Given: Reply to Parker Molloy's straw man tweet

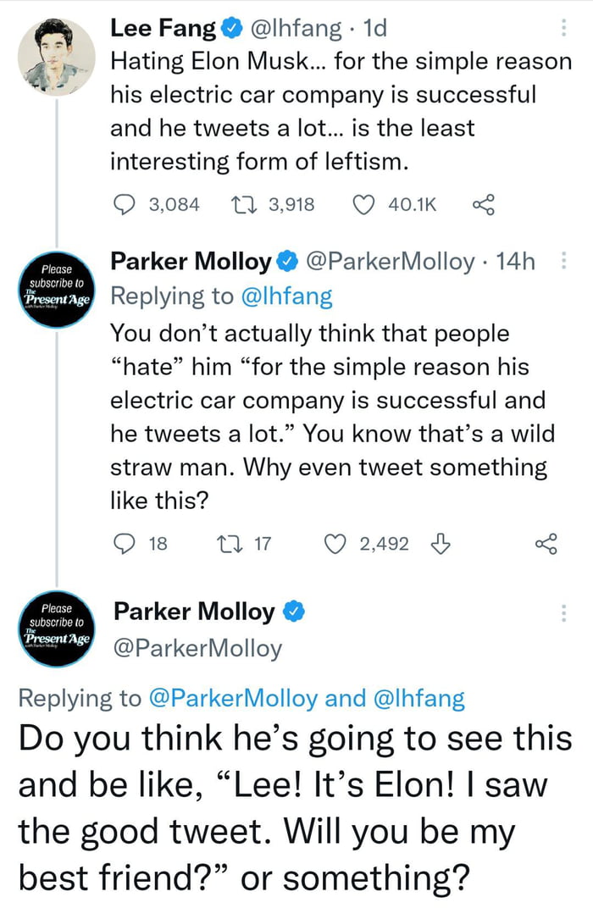Looking at the screenshot, I should pyautogui.click(x=125, y=544).
